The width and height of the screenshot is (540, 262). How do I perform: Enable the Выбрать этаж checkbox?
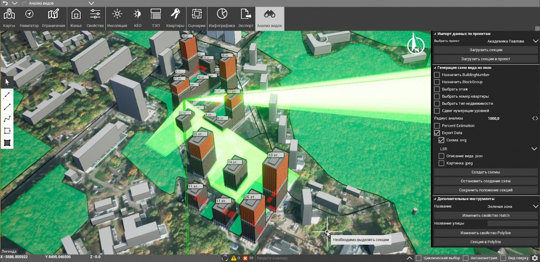(x=437, y=89)
